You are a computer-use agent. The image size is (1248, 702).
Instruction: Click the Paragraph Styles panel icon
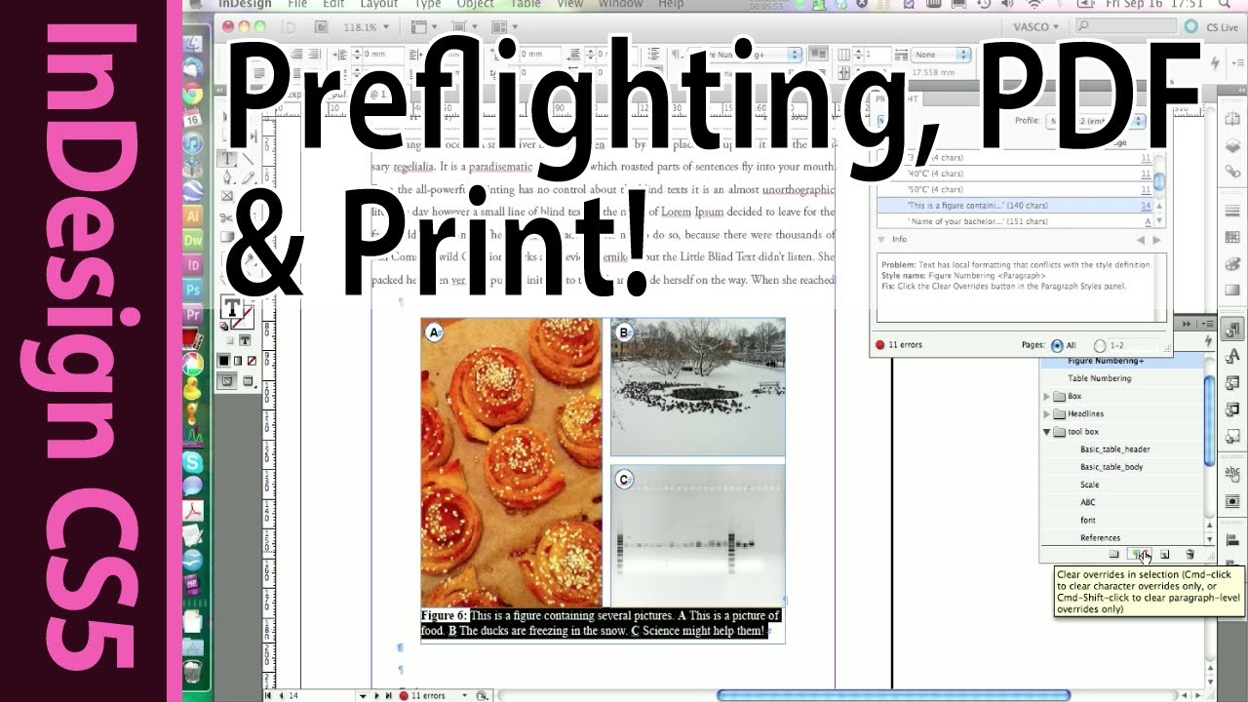1230,331
